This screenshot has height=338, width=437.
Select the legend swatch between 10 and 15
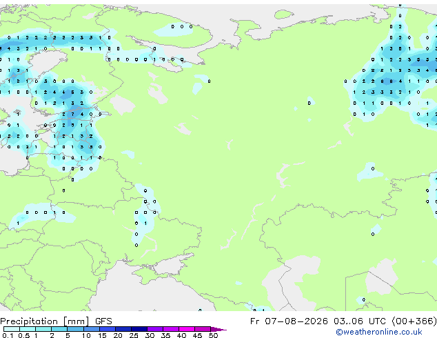click(x=92, y=329)
